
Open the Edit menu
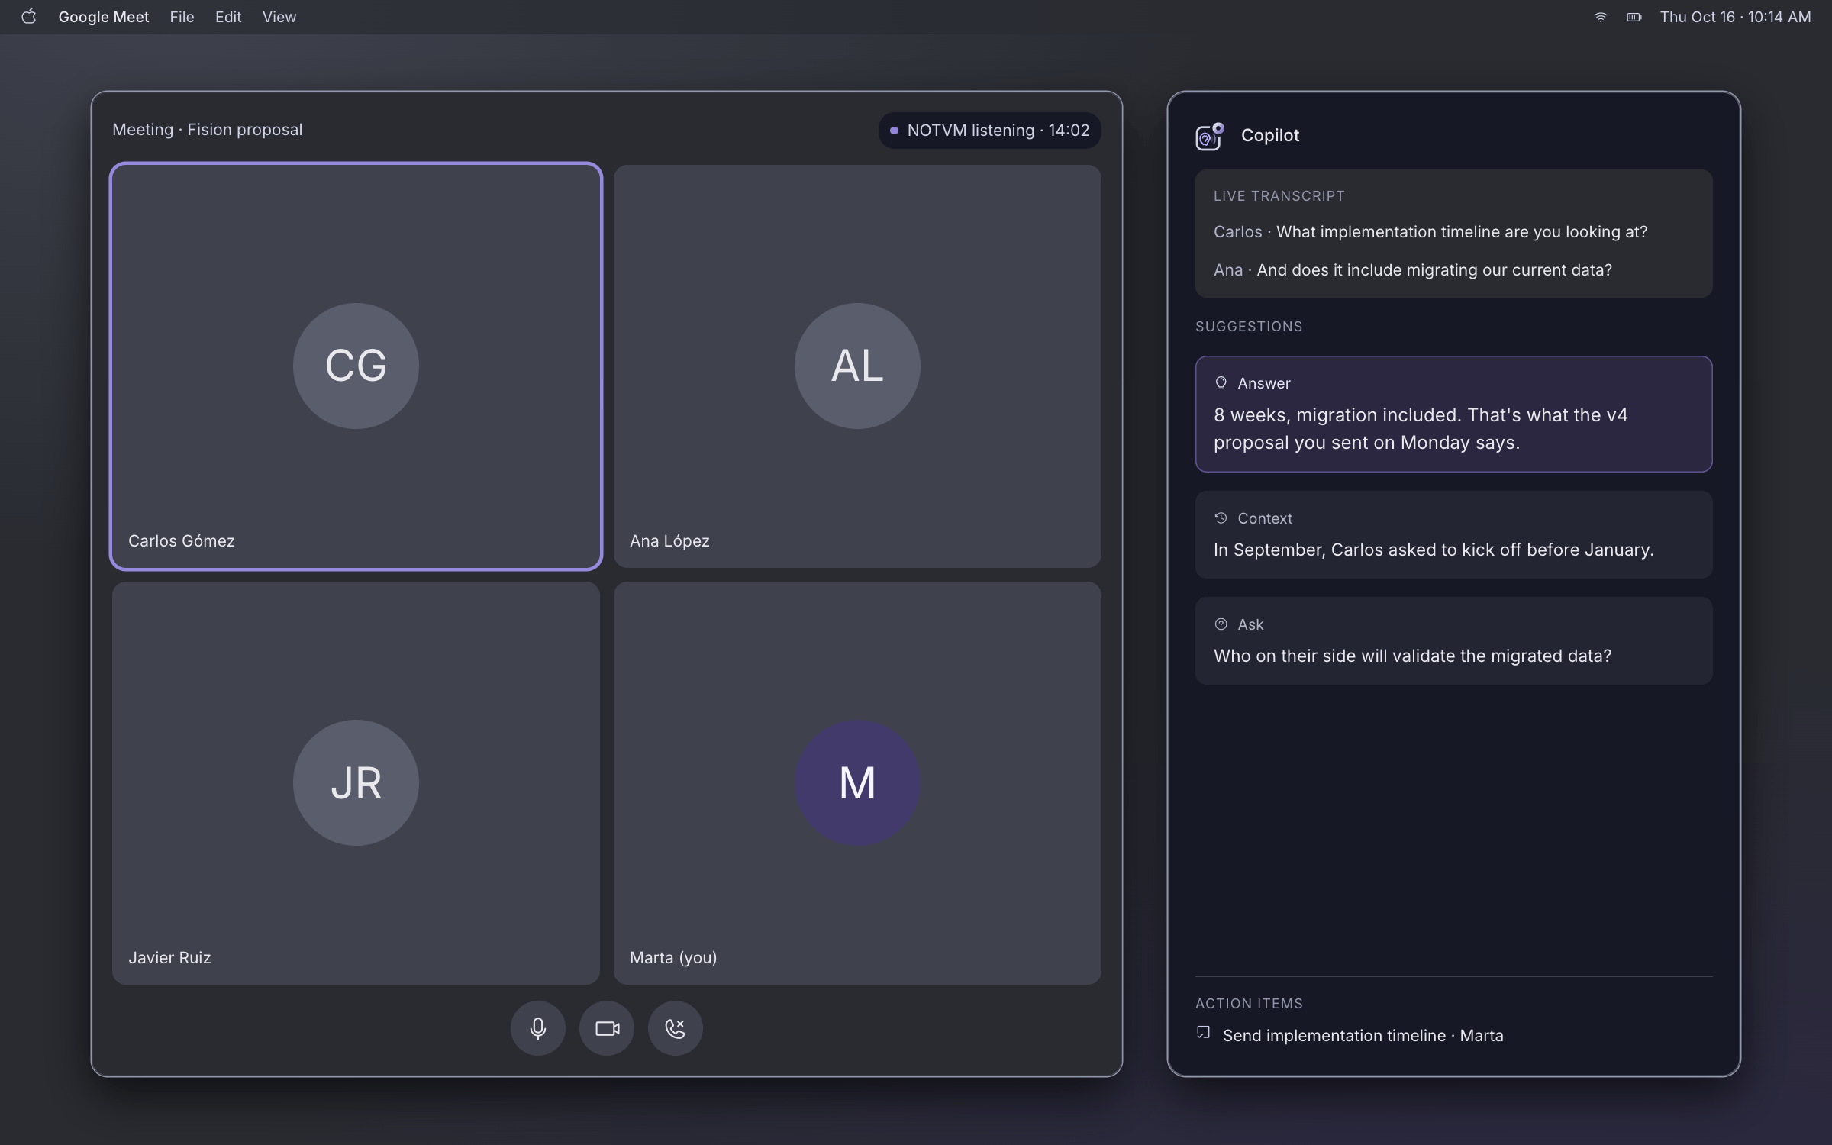coord(228,17)
